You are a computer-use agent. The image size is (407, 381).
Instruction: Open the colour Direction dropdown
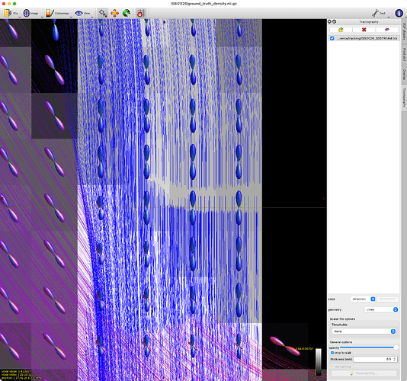[363, 299]
